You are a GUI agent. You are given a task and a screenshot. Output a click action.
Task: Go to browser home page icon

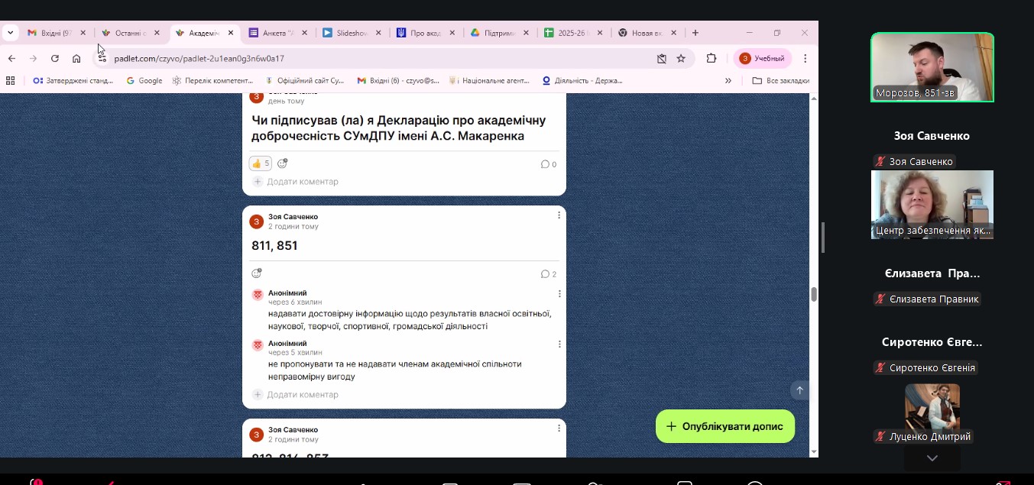[76, 58]
